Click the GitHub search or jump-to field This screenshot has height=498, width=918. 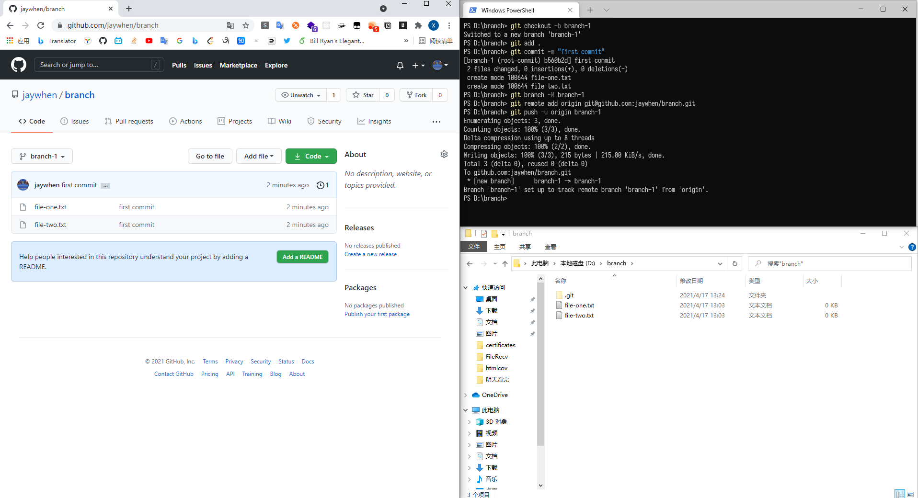[x=99, y=65]
